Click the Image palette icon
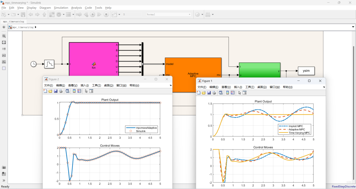 4,62
